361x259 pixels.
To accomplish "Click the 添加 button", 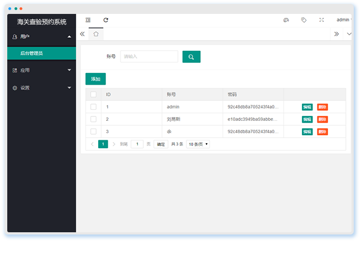I will click(95, 79).
